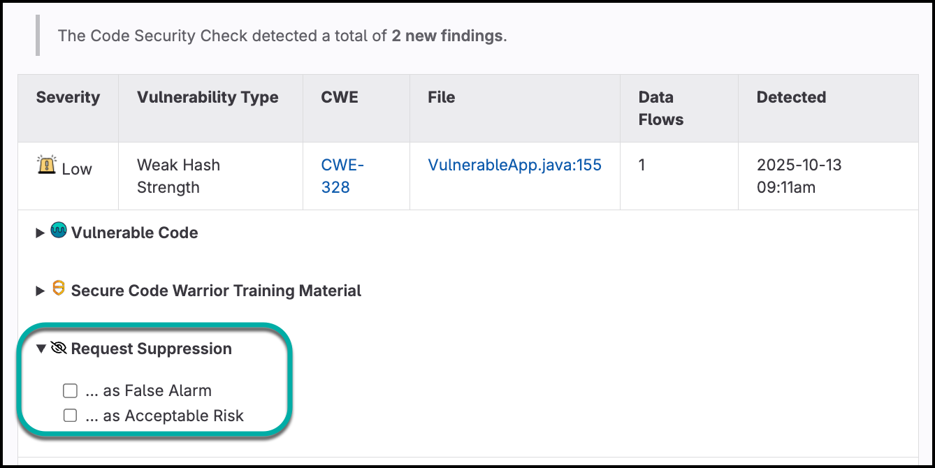935x468 pixels.
Task: Click the detected date 2025-10-13 cell
Action: (x=799, y=176)
